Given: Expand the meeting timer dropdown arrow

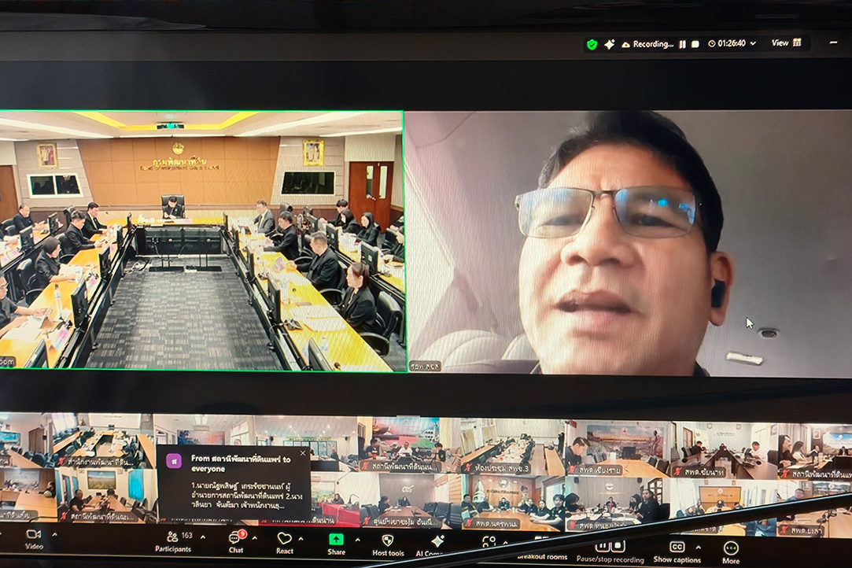Looking at the screenshot, I should (753, 44).
